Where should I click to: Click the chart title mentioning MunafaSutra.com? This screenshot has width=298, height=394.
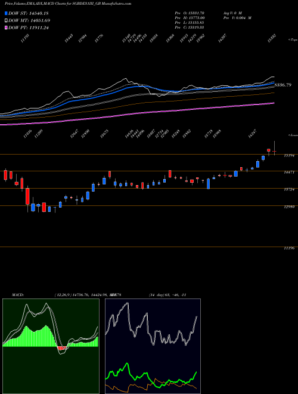pyautogui.click(x=68, y=4)
